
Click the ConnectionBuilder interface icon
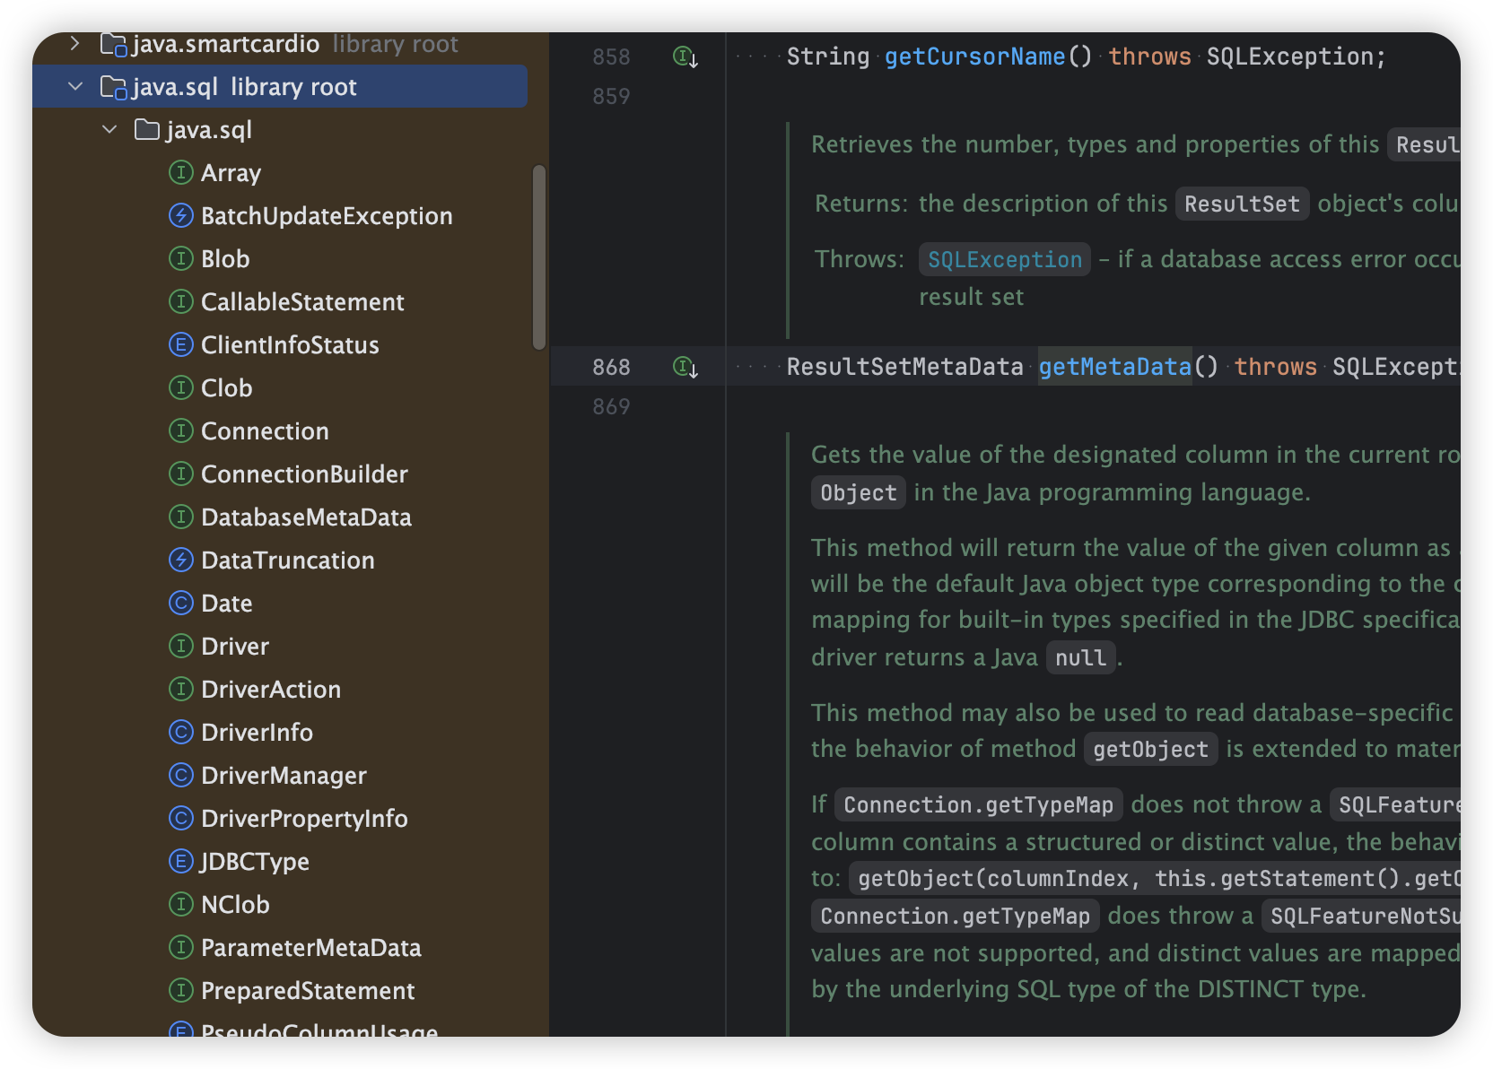pyautogui.click(x=181, y=474)
